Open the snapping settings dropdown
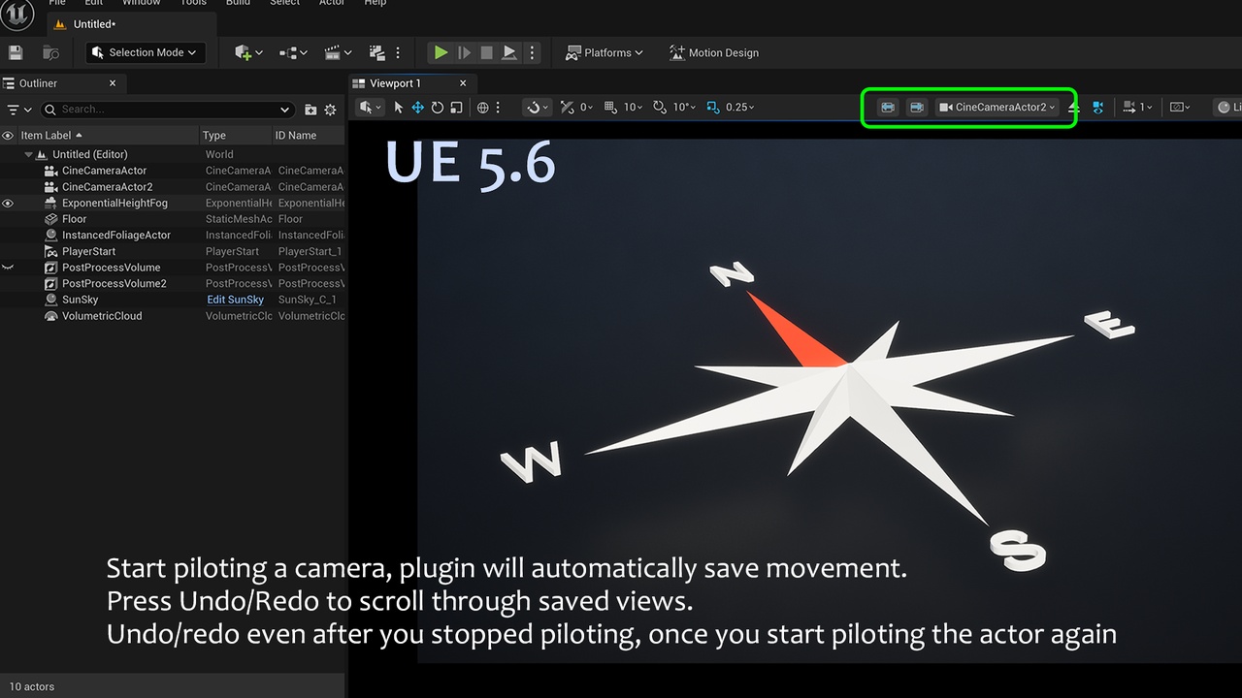This screenshot has width=1242, height=698. click(537, 108)
